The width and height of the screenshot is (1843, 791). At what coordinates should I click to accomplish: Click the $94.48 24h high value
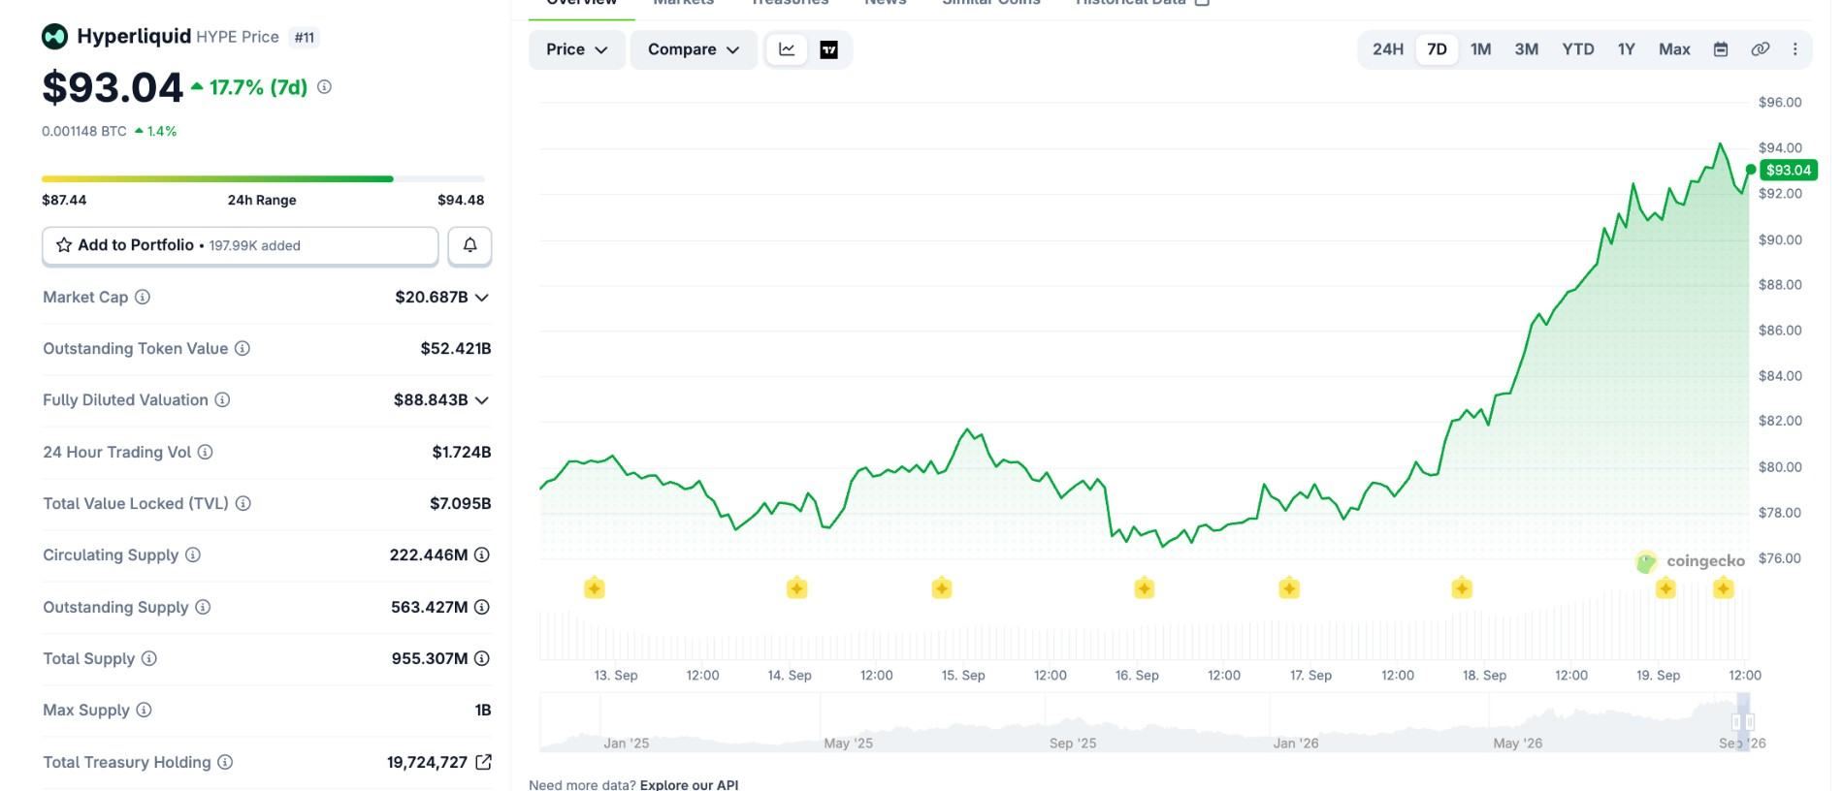tap(461, 200)
